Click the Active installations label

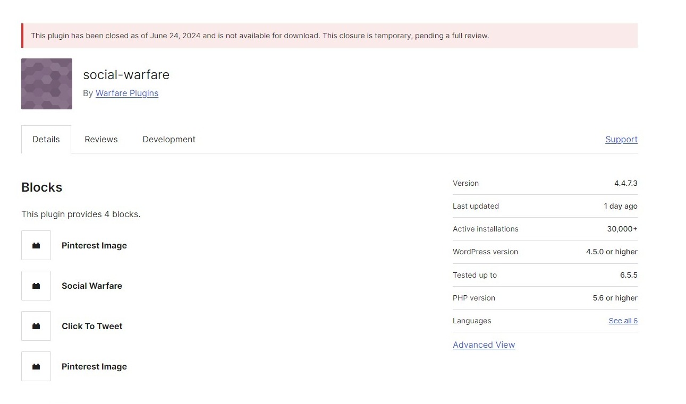pos(486,229)
